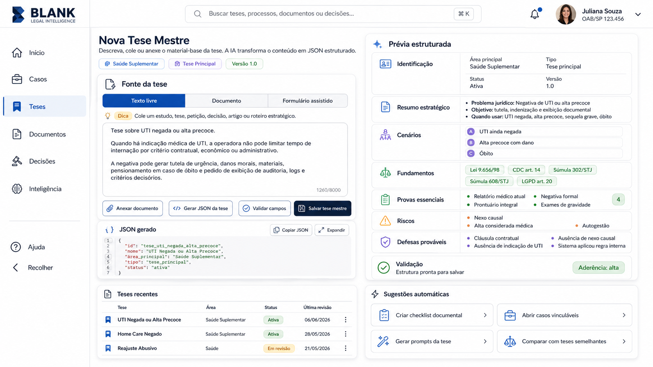Open Abrir casos vinculáveis suggestion
Image resolution: width=653 pixels, height=367 pixels.
tap(564, 315)
